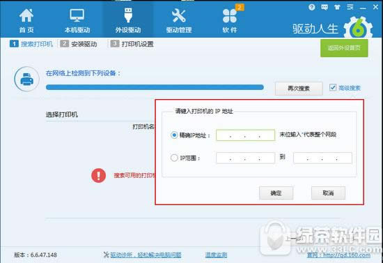Open the feedback message icon

(x=325, y=8)
